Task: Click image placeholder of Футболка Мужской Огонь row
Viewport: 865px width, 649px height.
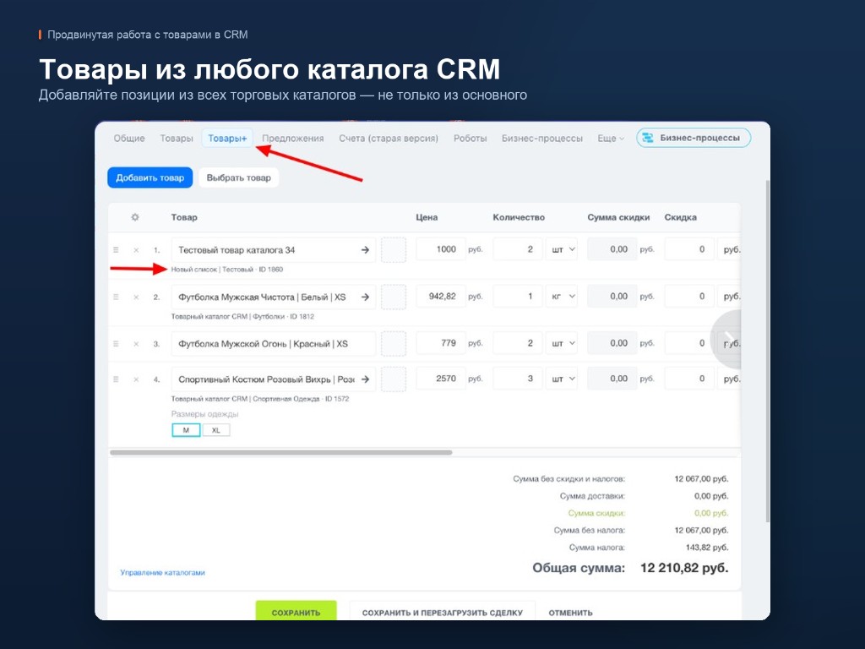Action: point(394,344)
